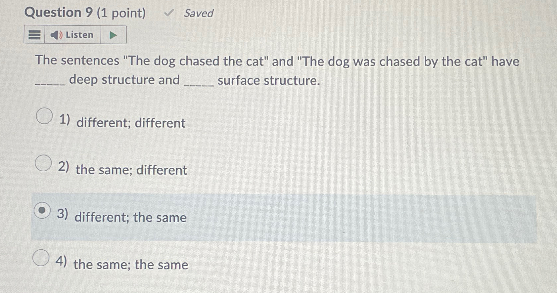Image resolution: width=557 pixels, height=293 pixels.
Task: Select answer 1) different; different
Action: (44, 116)
